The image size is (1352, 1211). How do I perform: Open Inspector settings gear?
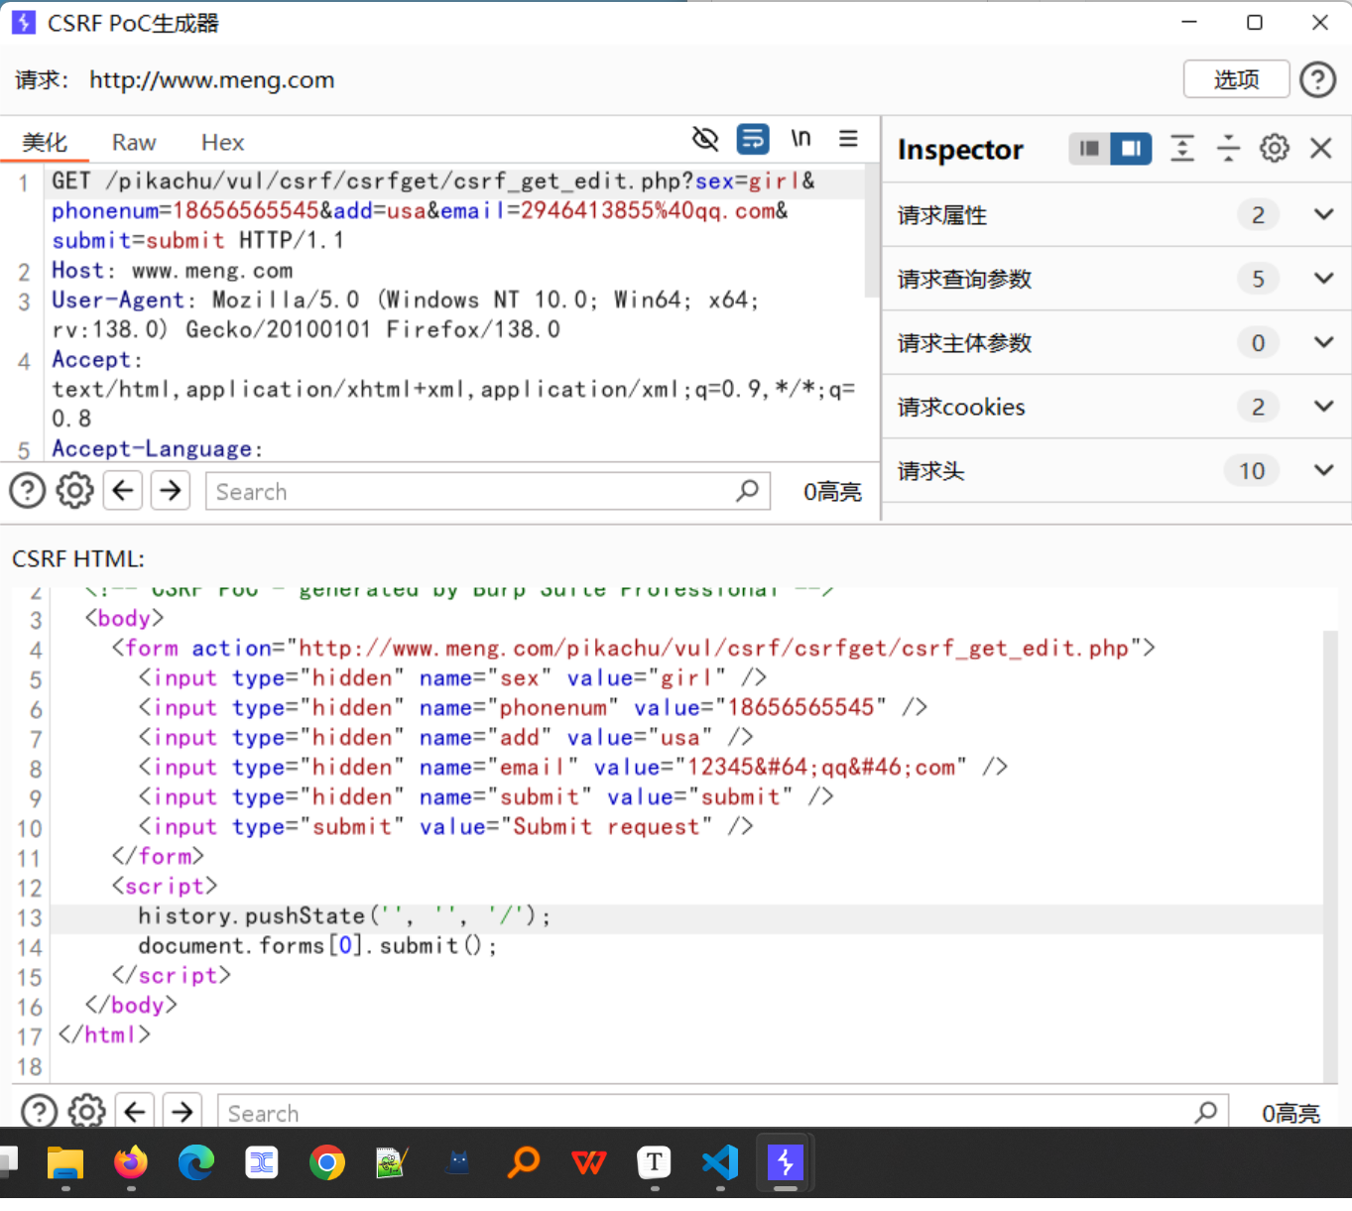click(1275, 149)
